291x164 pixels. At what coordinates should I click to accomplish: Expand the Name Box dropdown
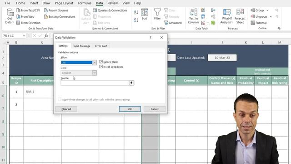pos(24,36)
